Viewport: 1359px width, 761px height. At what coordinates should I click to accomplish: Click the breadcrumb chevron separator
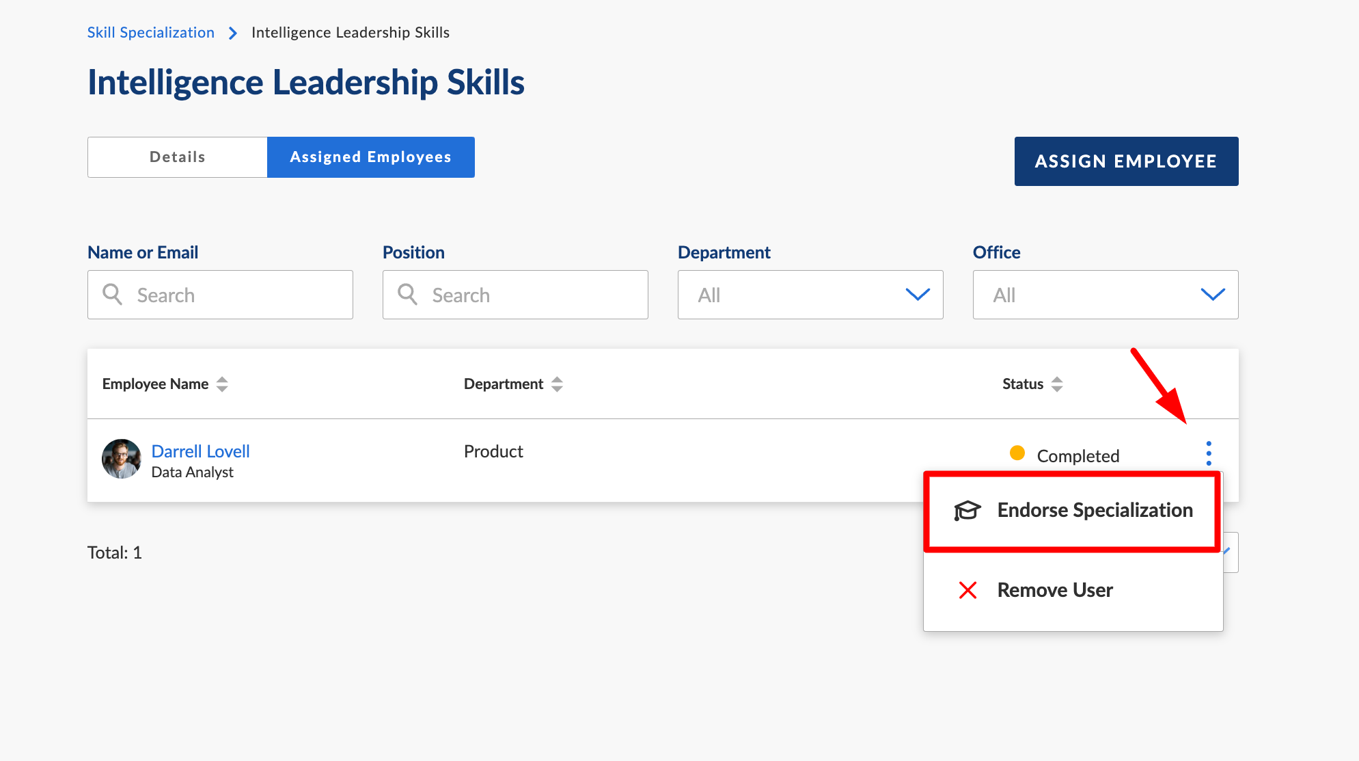click(x=233, y=33)
